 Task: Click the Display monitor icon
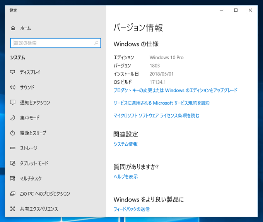click(13, 72)
